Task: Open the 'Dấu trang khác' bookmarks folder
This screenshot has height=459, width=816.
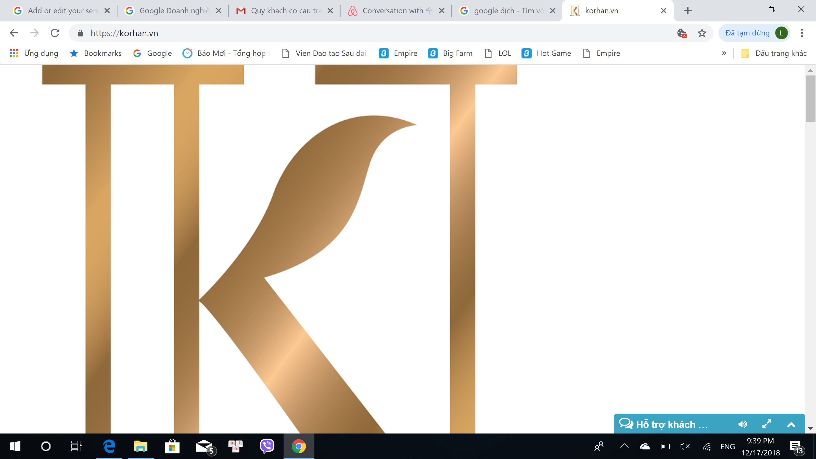Action: click(x=774, y=53)
